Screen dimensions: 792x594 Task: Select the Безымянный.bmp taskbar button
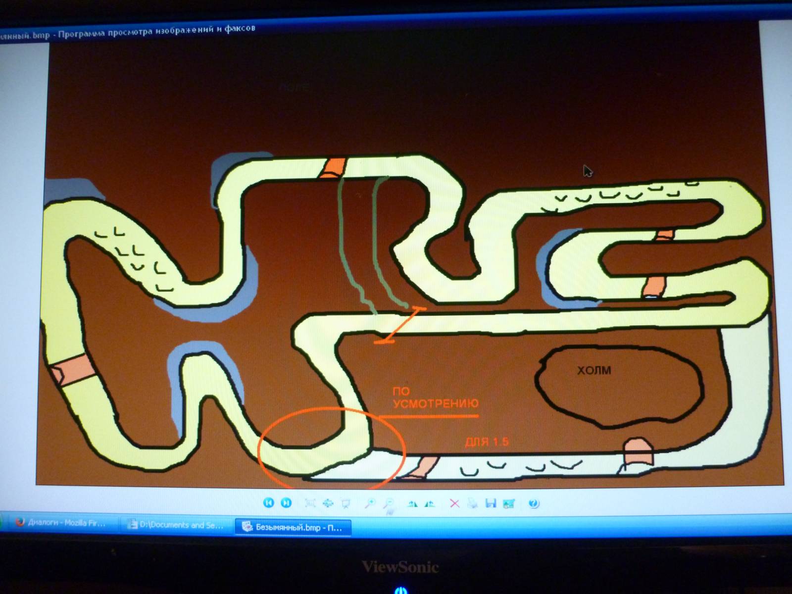pyautogui.click(x=293, y=527)
